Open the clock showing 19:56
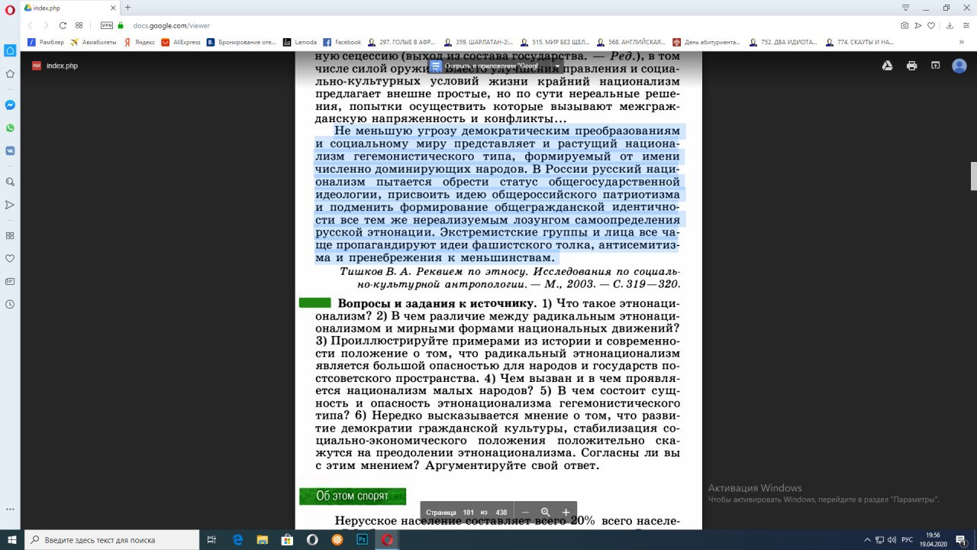 click(x=933, y=539)
